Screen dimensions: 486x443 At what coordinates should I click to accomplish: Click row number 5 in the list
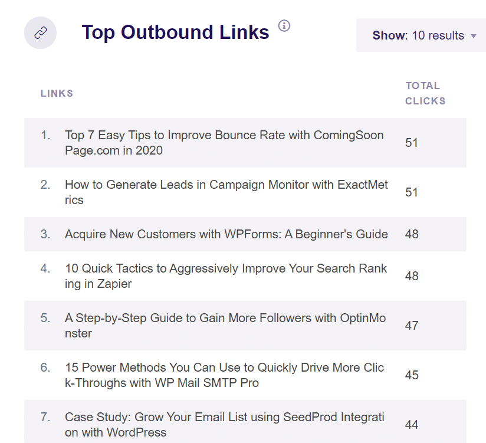click(46, 317)
